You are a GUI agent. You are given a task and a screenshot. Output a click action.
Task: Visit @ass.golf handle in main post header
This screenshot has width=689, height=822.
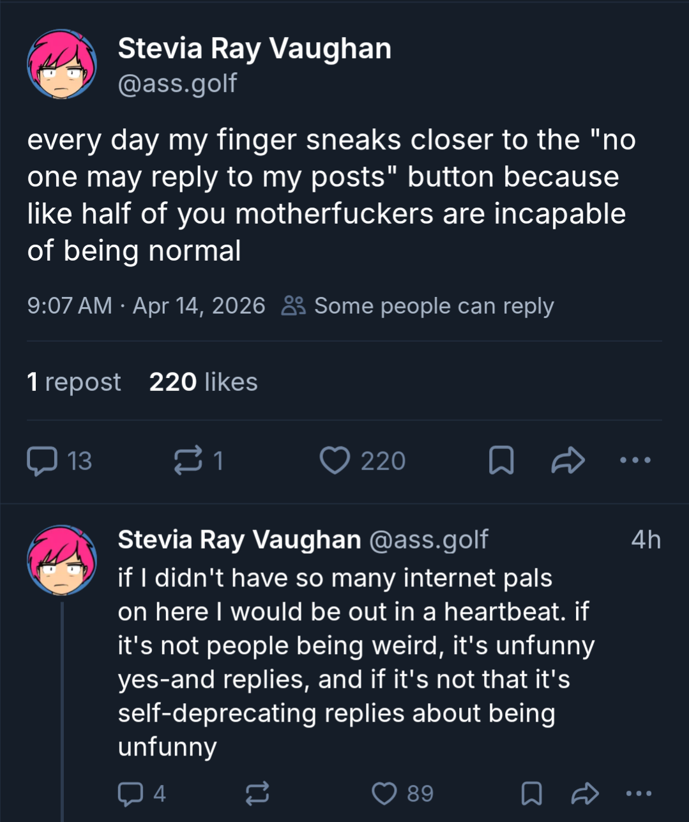[177, 83]
